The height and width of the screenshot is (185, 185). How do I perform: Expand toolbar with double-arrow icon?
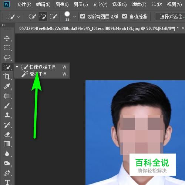[x=3, y=25]
